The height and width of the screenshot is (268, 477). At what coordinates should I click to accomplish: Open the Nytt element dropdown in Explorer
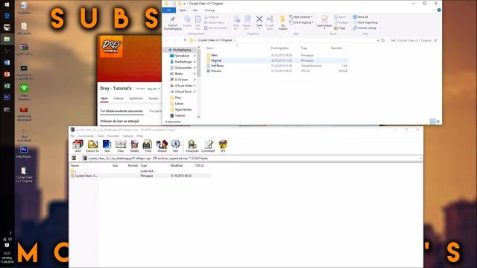pyautogui.click(x=300, y=17)
